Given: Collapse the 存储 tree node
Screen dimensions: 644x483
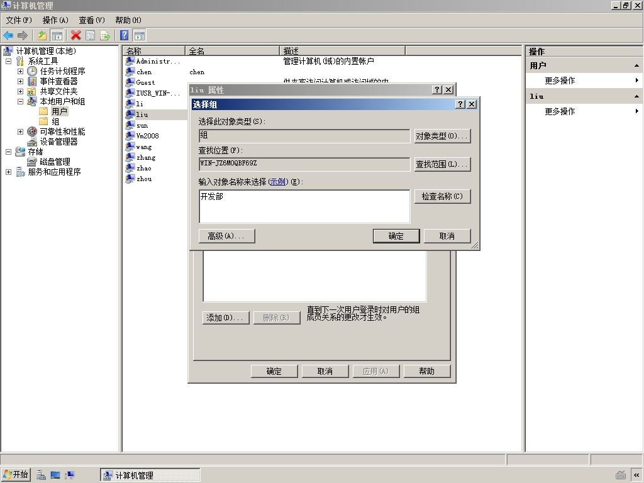Looking at the screenshot, I should coord(8,152).
